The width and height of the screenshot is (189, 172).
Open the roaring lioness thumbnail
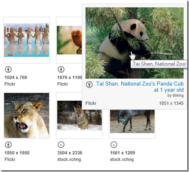pos(27,115)
